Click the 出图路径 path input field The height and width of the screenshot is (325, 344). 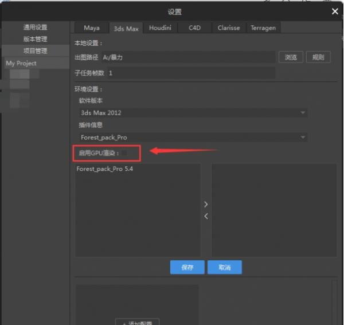(188, 57)
